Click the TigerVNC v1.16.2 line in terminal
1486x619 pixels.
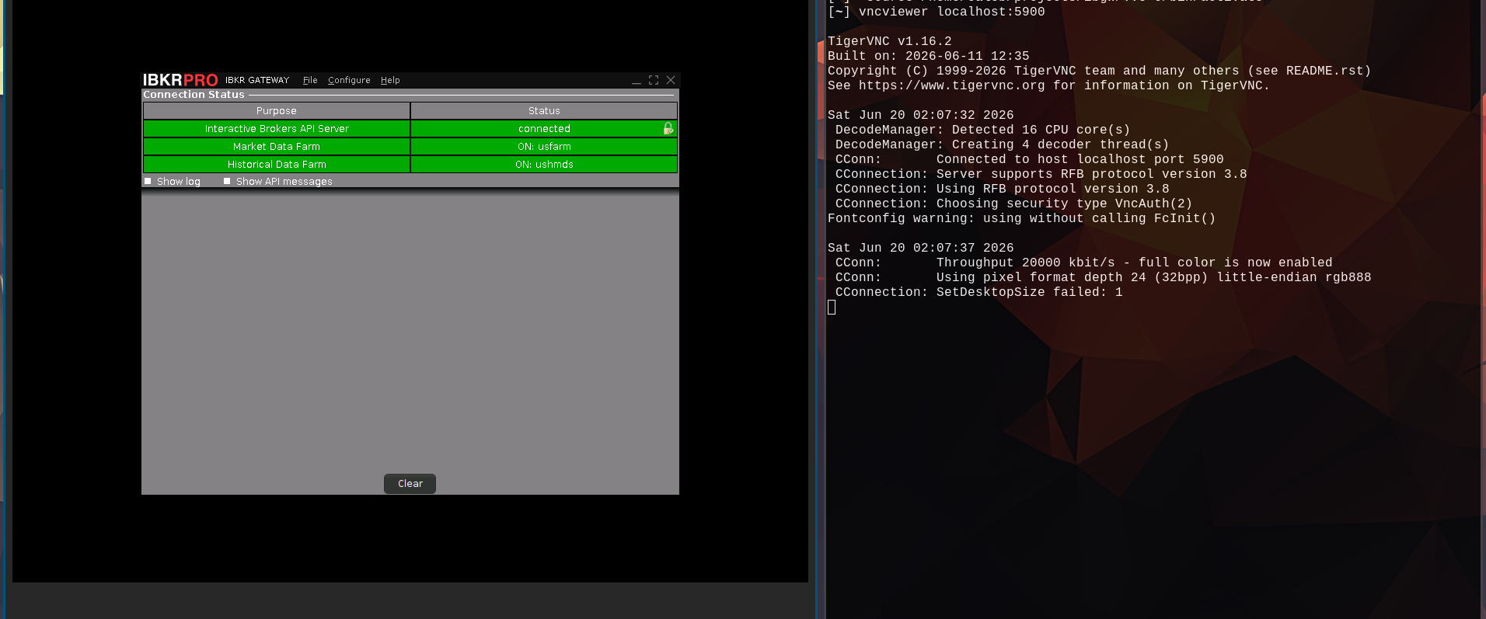(x=889, y=41)
